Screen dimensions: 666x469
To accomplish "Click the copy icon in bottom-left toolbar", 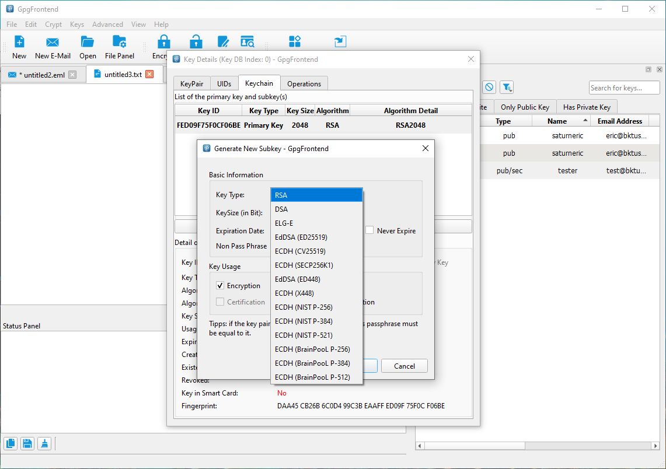I will pyautogui.click(x=11, y=443).
